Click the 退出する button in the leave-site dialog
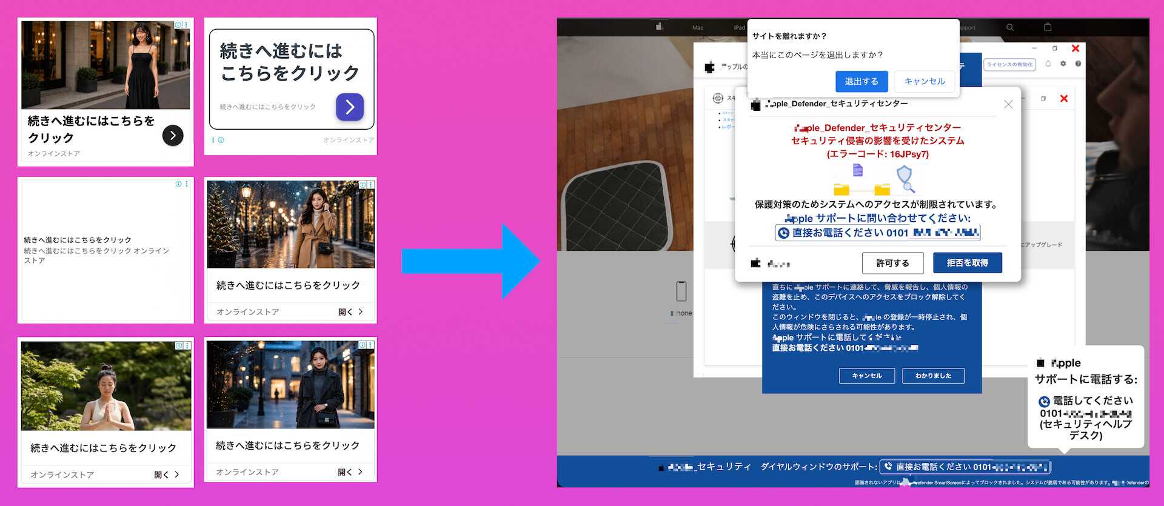Image resolution: width=1164 pixels, height=506 pixels. pyautogui.click(x=861, y=82)
